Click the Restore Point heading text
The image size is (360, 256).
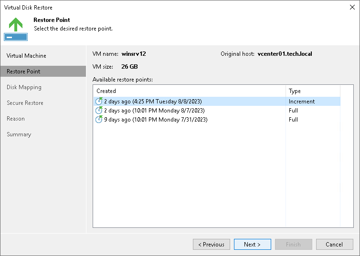tap(52, 20)
